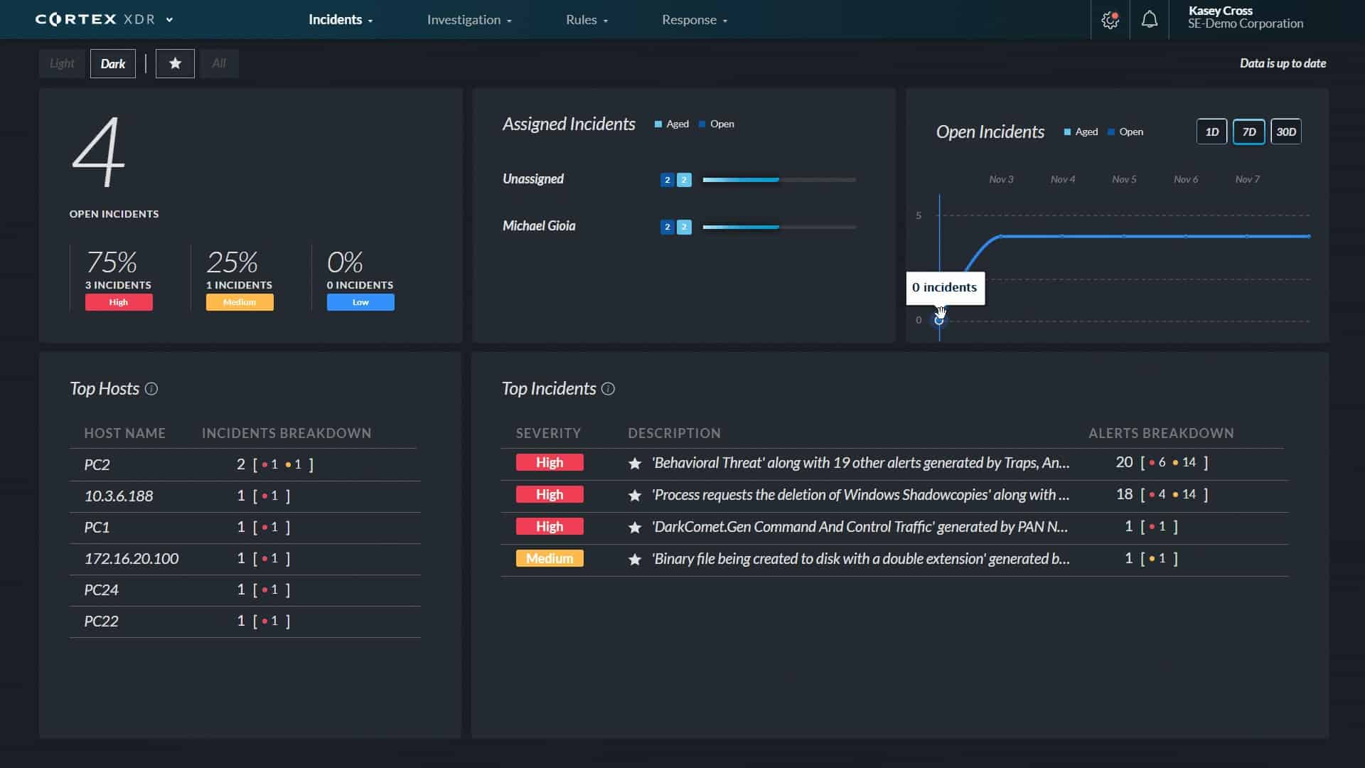1365x768 pixels.
Task: Click Michael Gioia incidents progress bar
Action: pos(779,227)
